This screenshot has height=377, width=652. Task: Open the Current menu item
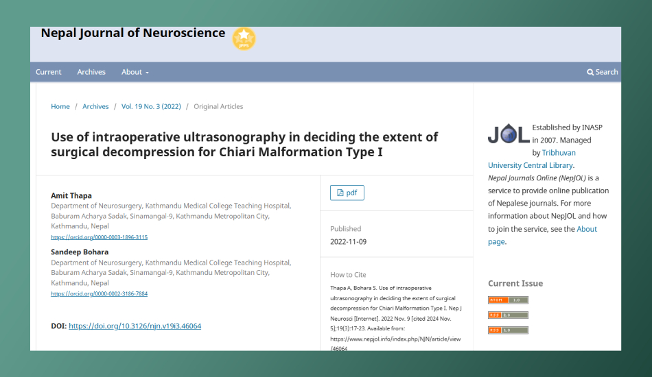point(48,72)
